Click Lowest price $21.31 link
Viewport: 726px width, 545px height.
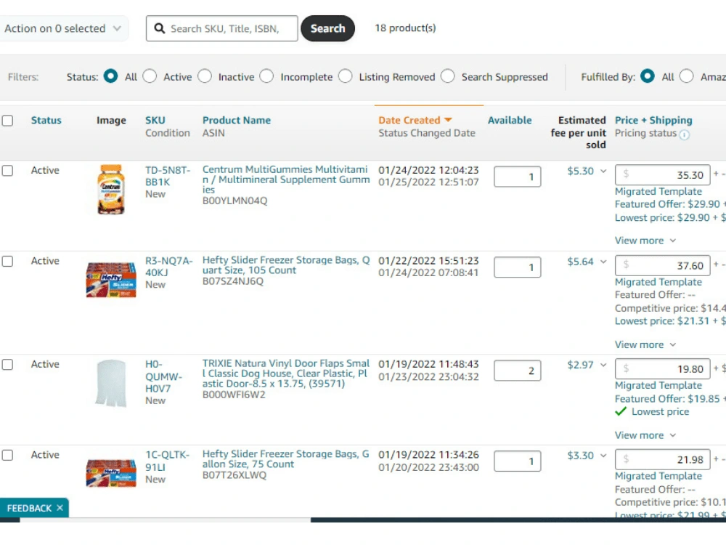tap(670, 320)
